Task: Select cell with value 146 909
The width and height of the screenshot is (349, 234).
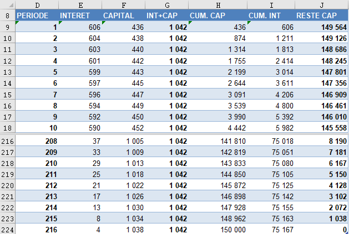Action: (322, 95)
